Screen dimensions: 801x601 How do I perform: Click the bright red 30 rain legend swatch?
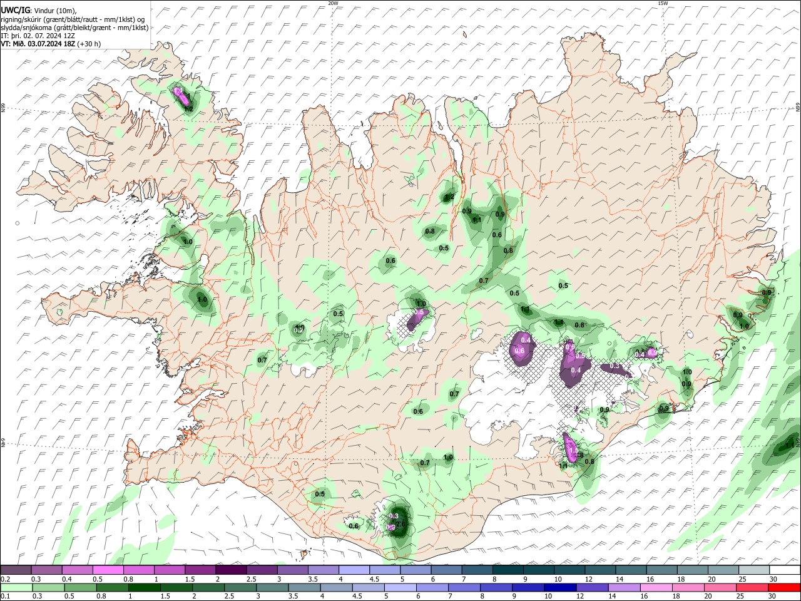click(785, 588)
